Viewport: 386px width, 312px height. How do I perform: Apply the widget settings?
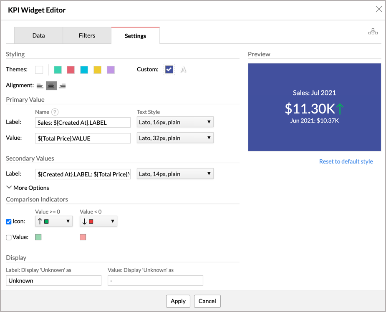(x=178, y=301)
